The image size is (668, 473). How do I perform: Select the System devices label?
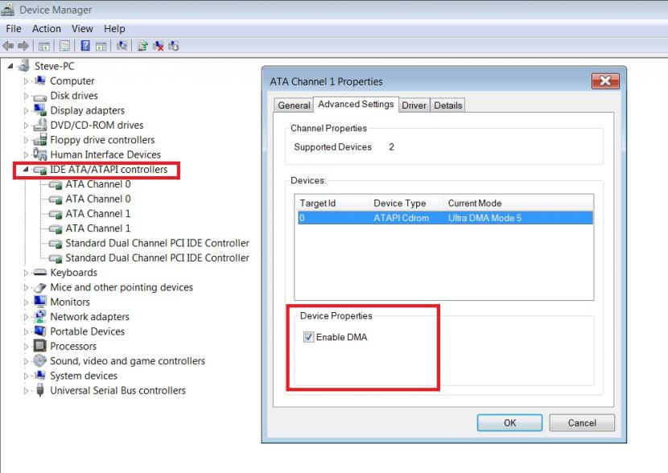[84, 376]
